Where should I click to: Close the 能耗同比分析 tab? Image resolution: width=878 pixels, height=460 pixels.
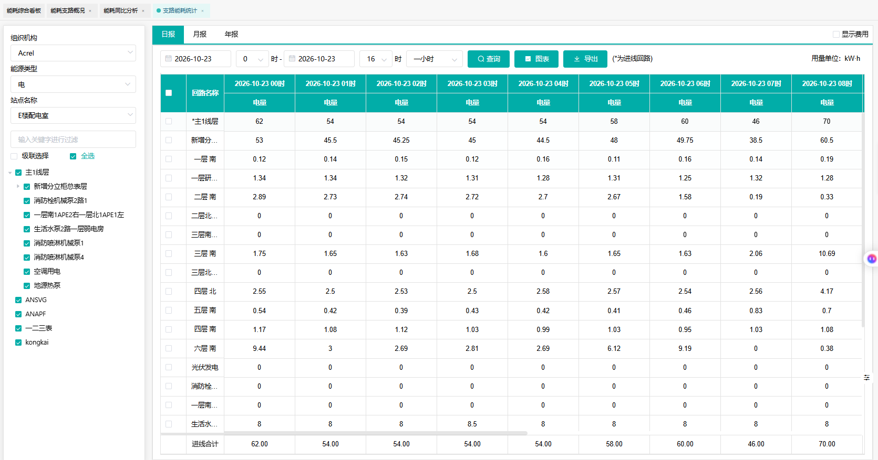[x=143, y=10]
